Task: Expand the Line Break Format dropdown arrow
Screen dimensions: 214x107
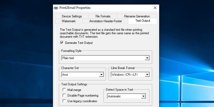Action: [147, 75]
